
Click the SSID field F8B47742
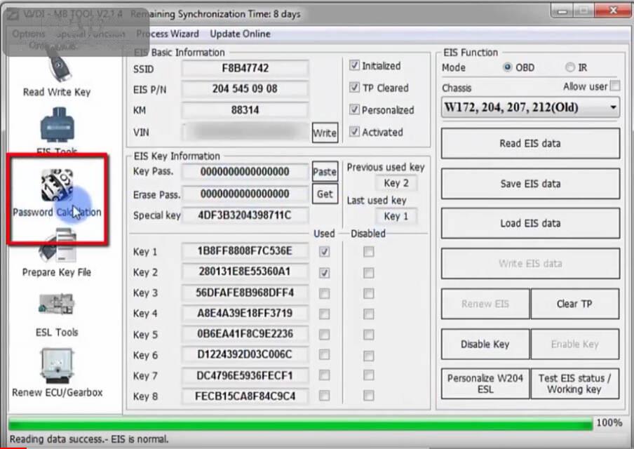point(245,68)
